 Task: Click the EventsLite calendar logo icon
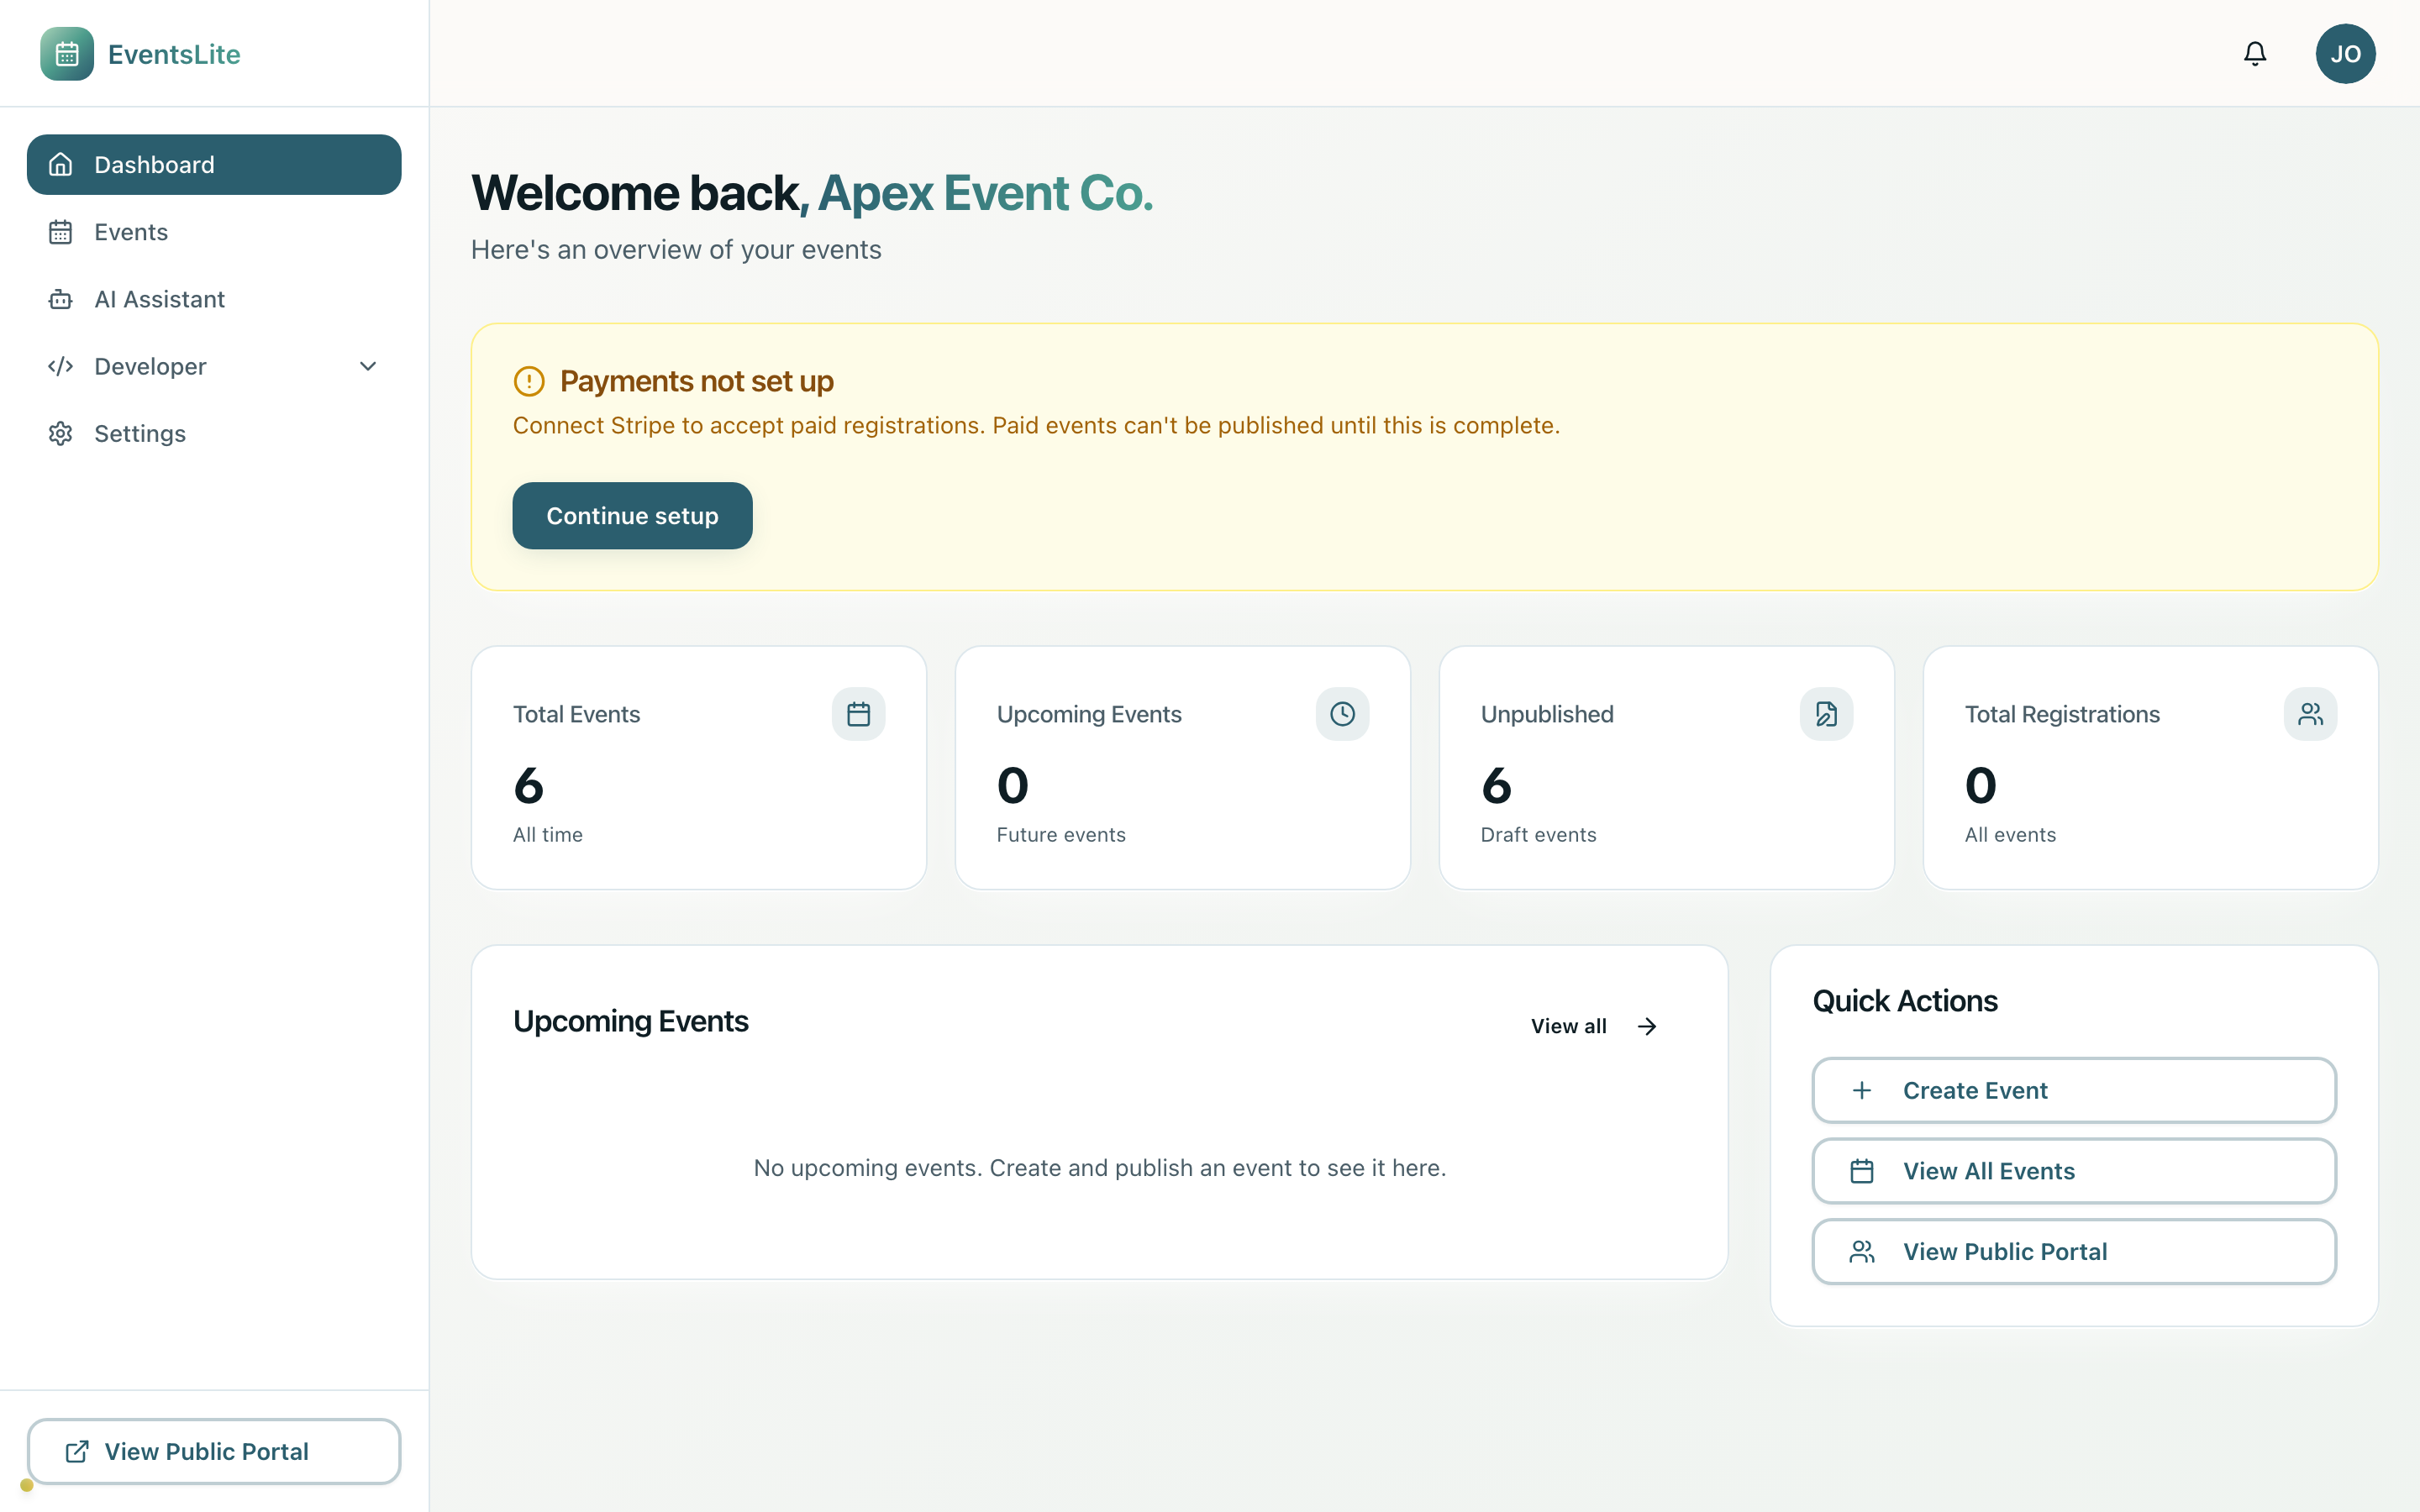[67, 54]
